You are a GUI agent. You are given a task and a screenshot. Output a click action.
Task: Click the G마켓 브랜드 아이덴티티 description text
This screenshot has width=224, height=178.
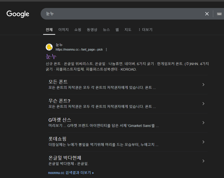coord(104,126)
